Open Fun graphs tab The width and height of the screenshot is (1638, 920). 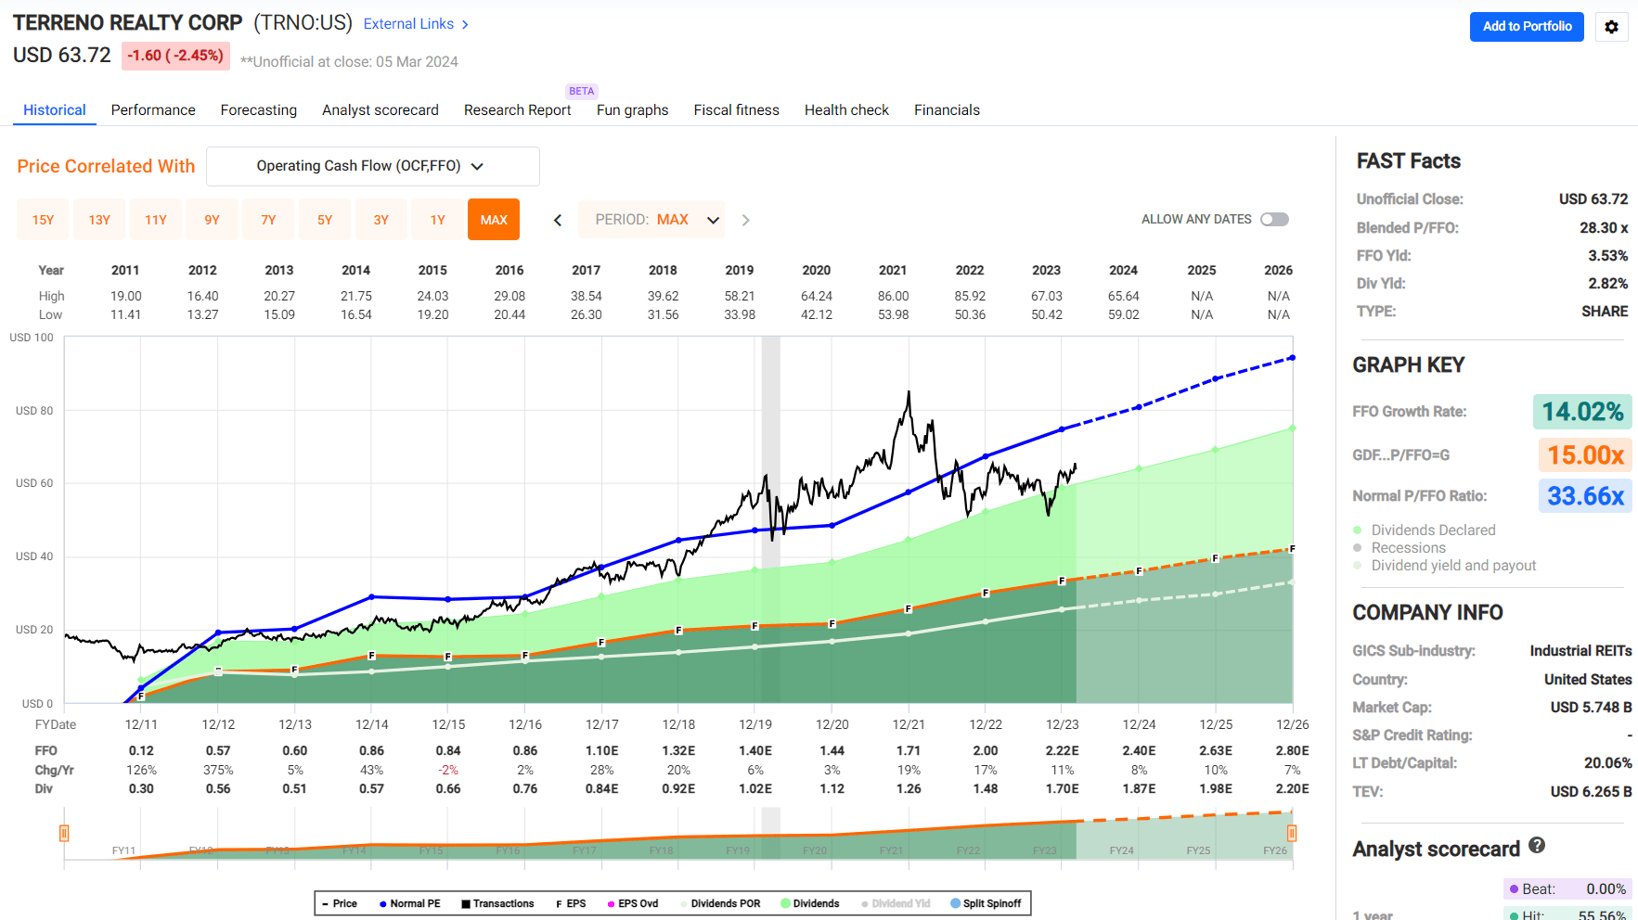tap(633, 109)
